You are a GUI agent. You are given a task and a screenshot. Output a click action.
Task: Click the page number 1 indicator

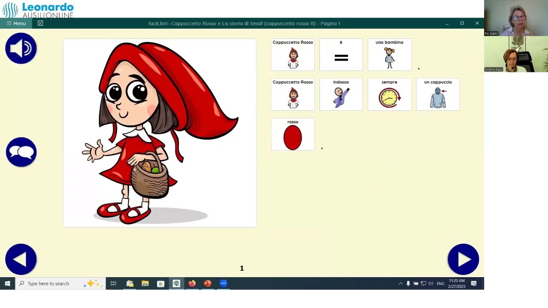[242, 268]
